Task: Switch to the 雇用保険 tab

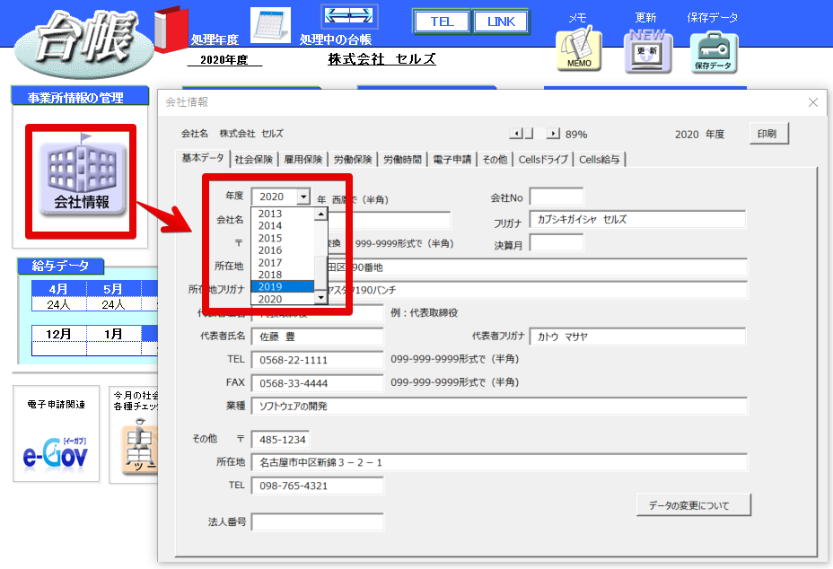Action: tap(303, 160)
